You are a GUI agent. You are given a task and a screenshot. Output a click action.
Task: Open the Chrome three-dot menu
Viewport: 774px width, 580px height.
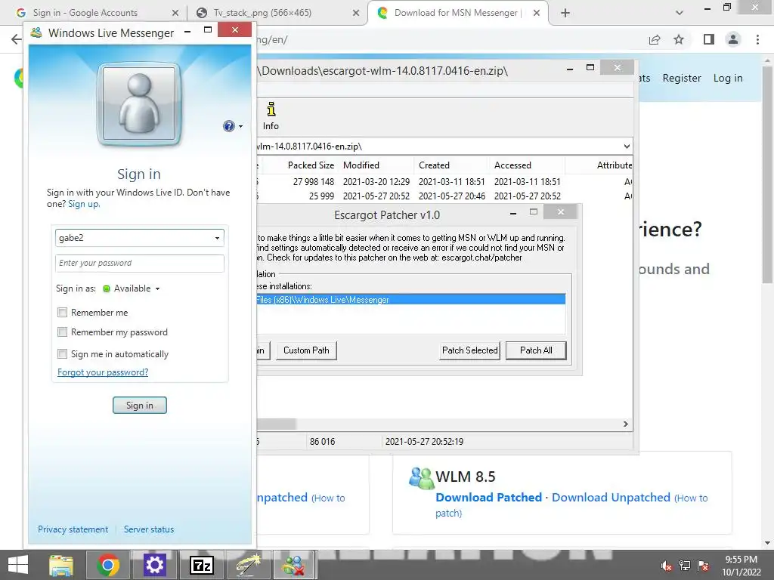[x=757, y=39]
